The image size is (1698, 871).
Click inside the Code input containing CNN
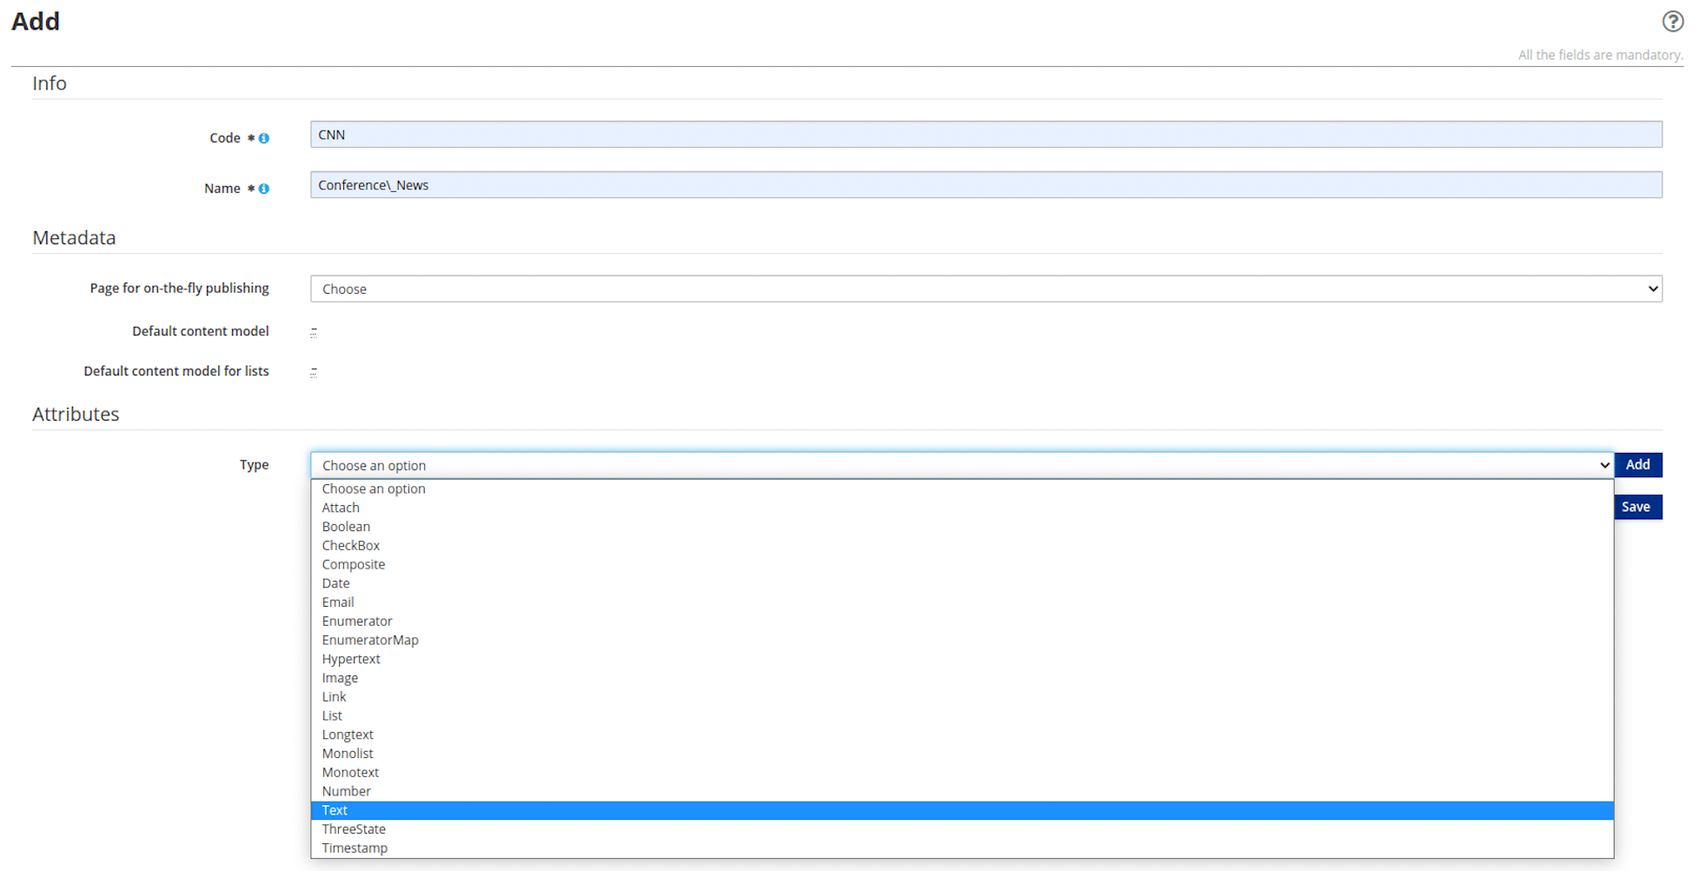[x=782, y=134]
